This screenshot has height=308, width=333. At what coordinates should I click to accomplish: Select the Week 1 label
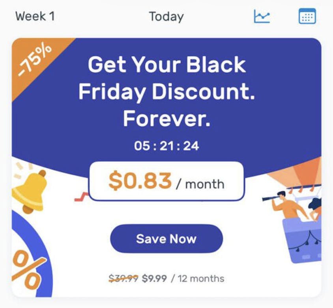[35, 17]
